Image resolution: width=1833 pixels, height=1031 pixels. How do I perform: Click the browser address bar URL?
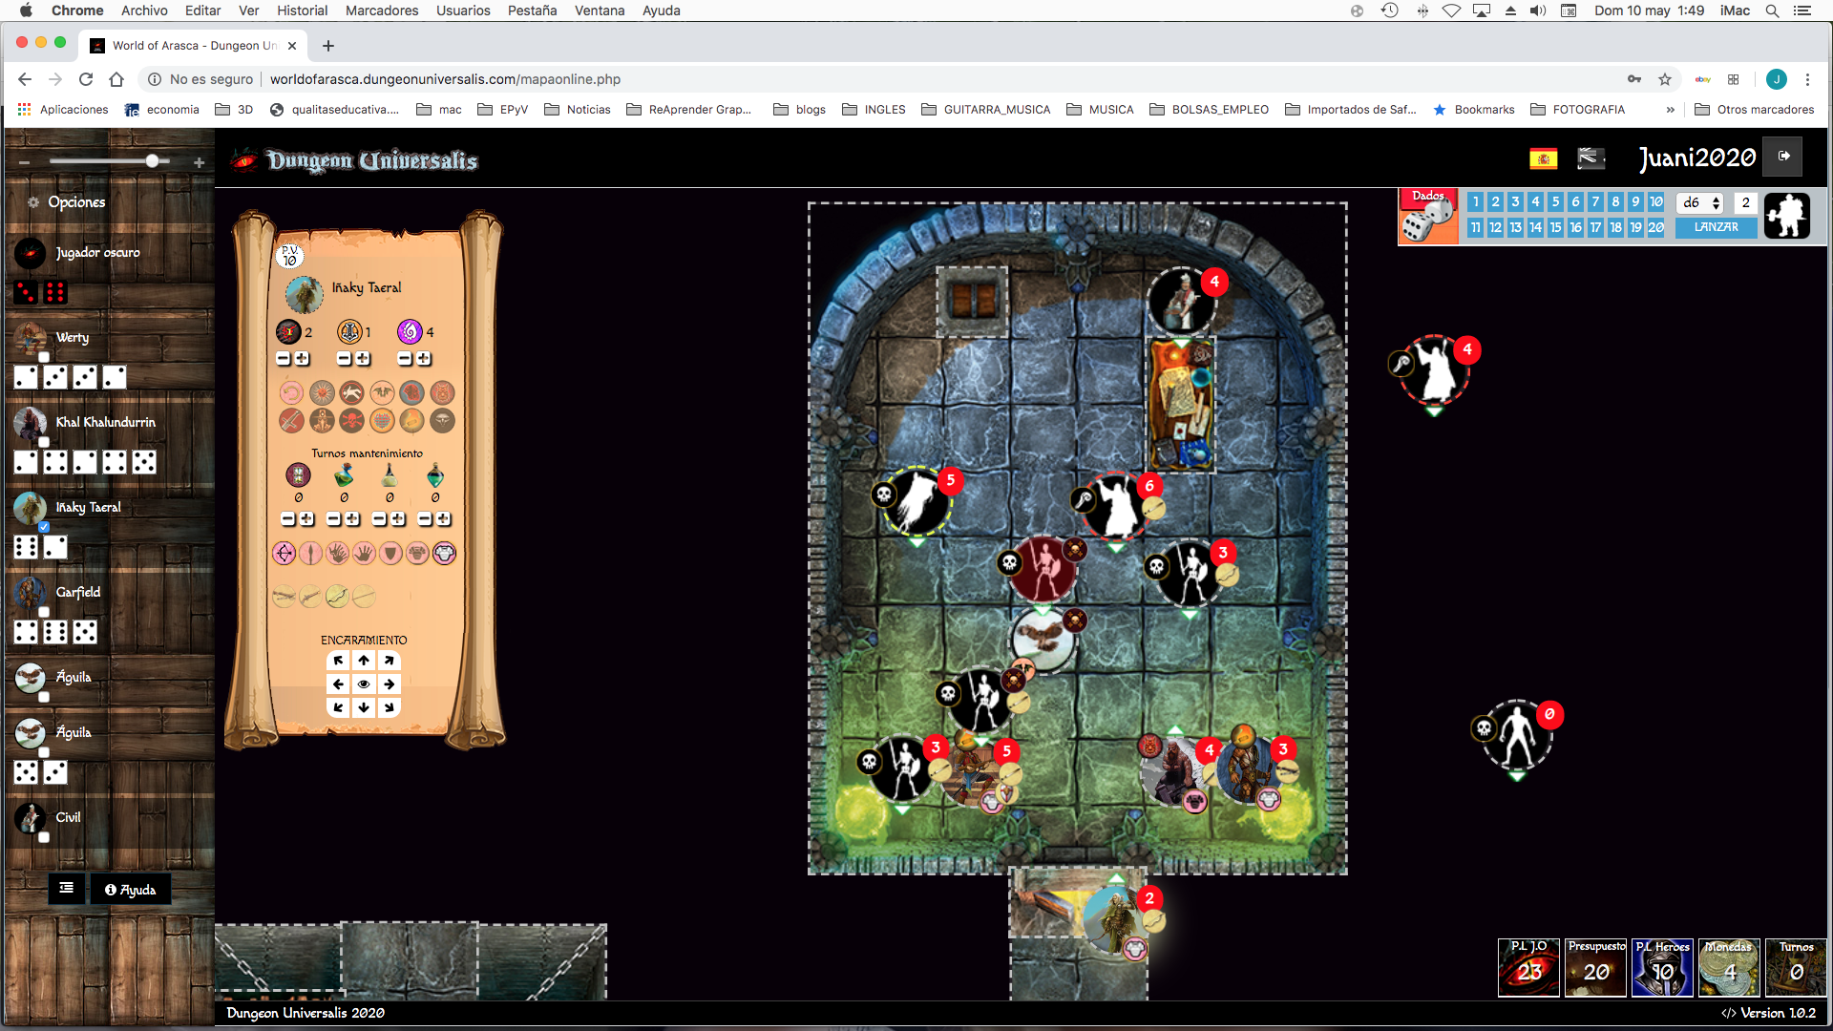tap(445, 79)
